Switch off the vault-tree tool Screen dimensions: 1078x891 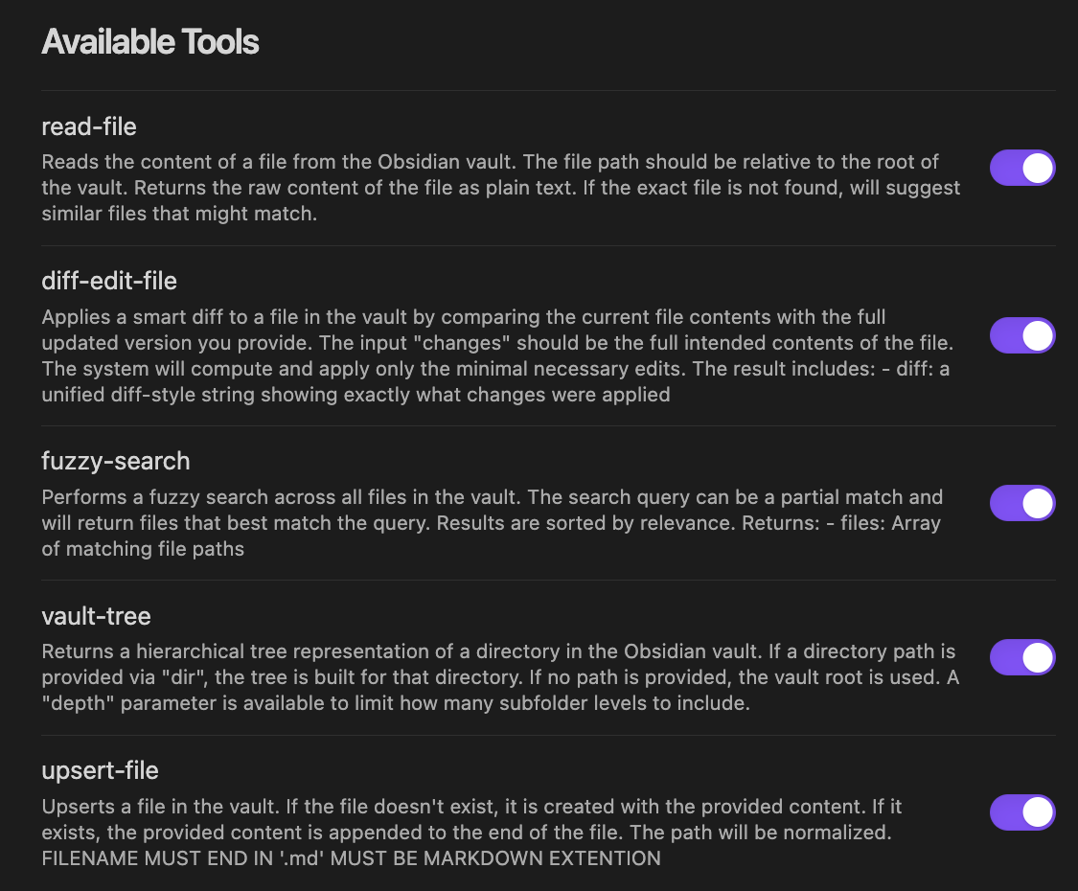(1022, 658)
